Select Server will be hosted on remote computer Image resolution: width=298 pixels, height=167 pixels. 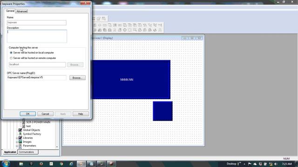click(33, 58)
